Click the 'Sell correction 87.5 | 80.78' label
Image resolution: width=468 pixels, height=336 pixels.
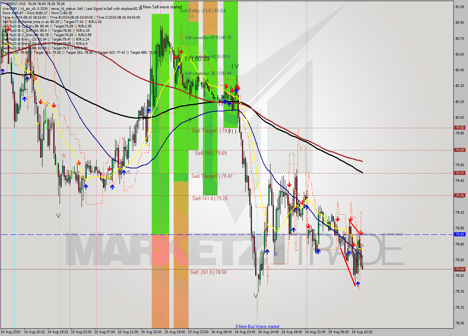tap(208, 38)
